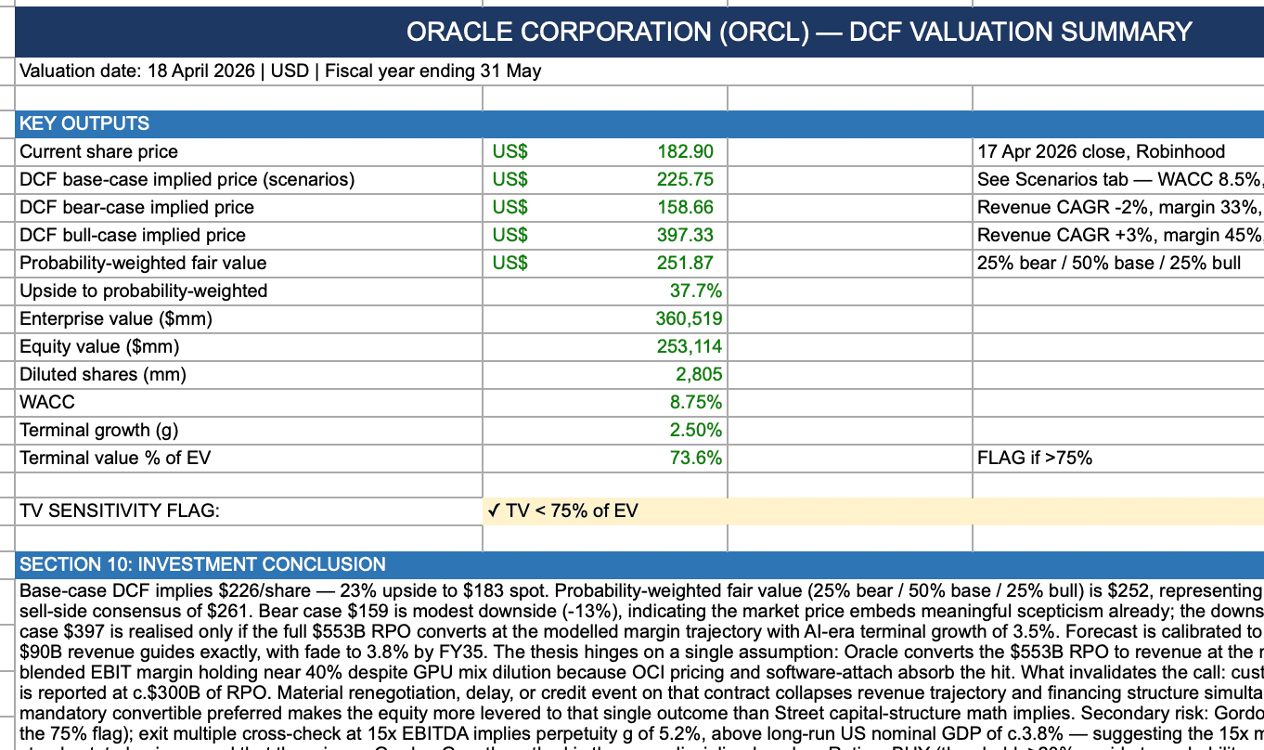Select the 'ORACLE CORPORATION (ORCL) — DCF VALUATION SUMMARY' title

tap(799, 32)
